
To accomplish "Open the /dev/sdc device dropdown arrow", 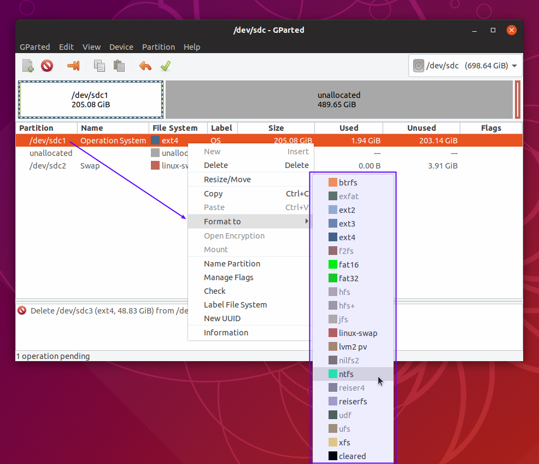I will (514, 66).
